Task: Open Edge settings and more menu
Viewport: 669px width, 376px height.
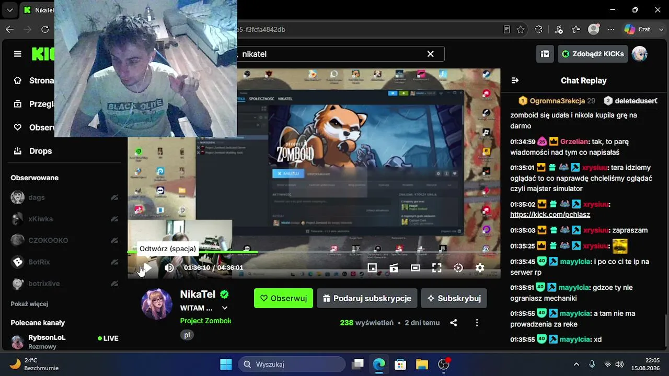Action: click(x=611, y=29)
